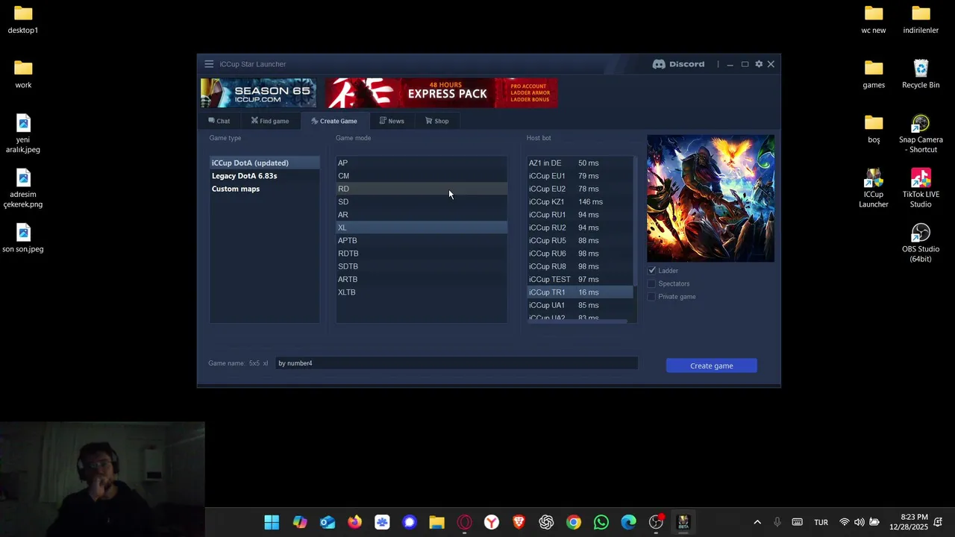Open launcher settings gear icon
Viewport: 955px width, 537px height.
click(x=759, y=64)
